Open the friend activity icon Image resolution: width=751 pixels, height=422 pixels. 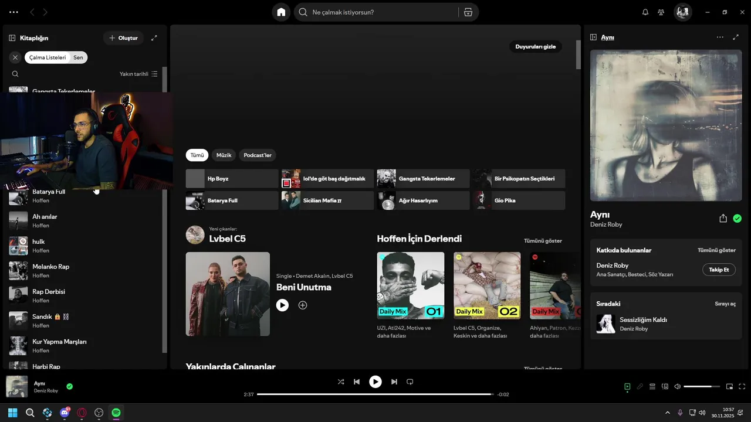tap(661, 12)
